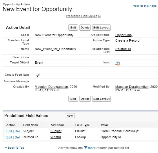Open Edit Layout from top button row
The height and width of the screenshot is (153, 158).
[101, 28]
